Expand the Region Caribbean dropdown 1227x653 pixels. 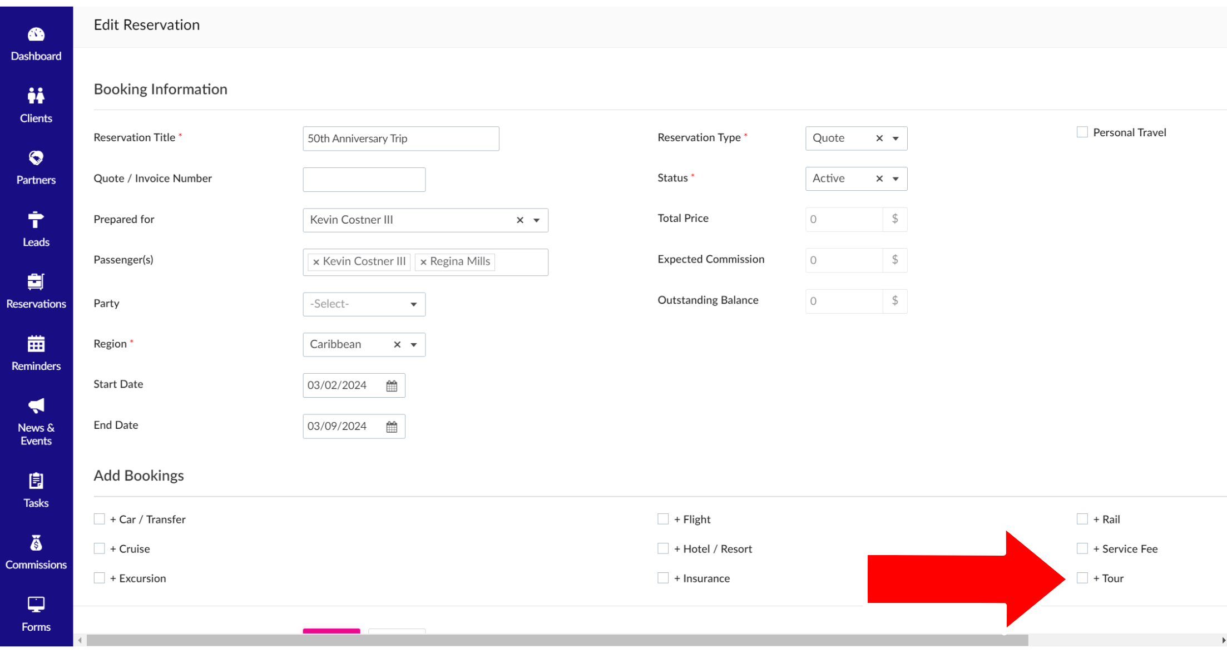(x=413, y=345)
